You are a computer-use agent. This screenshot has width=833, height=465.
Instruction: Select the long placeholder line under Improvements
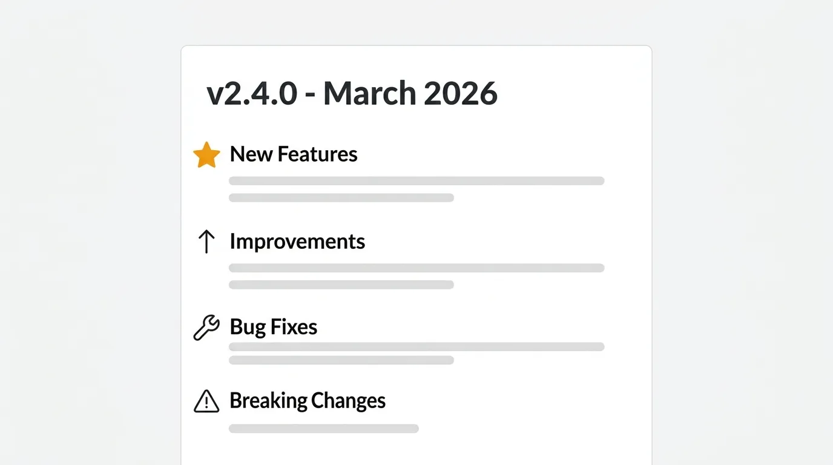[416, 268]
